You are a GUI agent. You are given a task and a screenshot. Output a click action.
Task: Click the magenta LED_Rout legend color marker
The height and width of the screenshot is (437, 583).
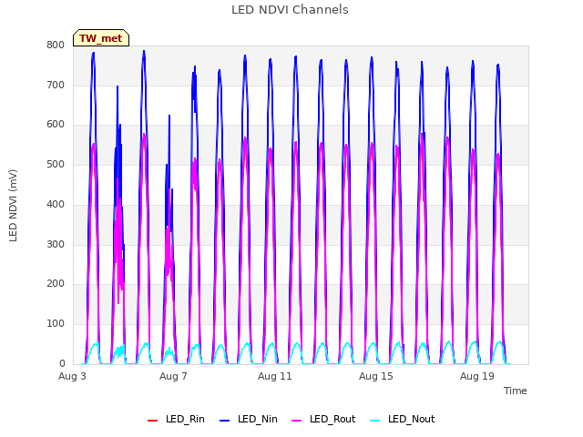[297, 421]
